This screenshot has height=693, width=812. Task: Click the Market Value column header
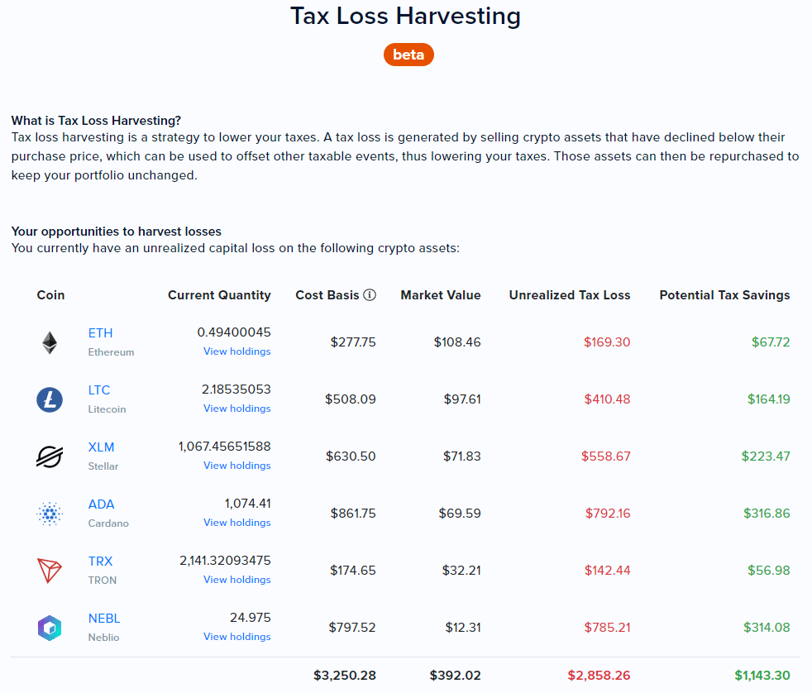point(441,294)
